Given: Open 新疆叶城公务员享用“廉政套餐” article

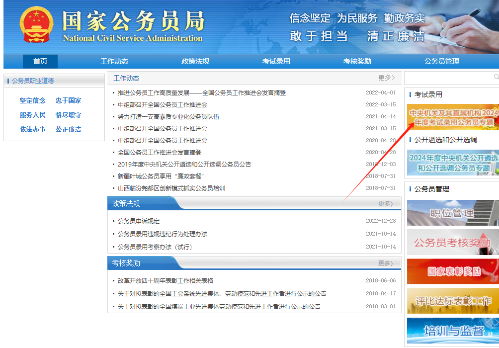Looking at the screenshot, I should (161, 176).
